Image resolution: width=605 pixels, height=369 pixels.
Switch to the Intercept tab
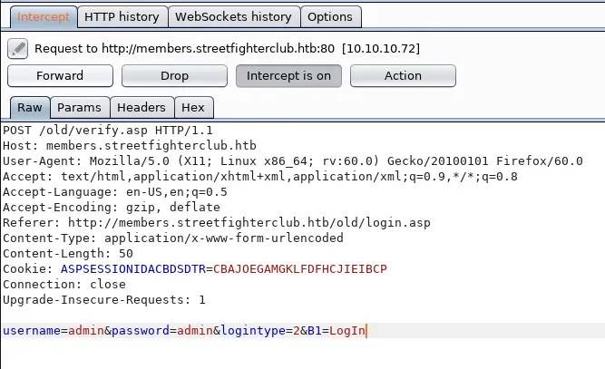(x=39, y=16)
